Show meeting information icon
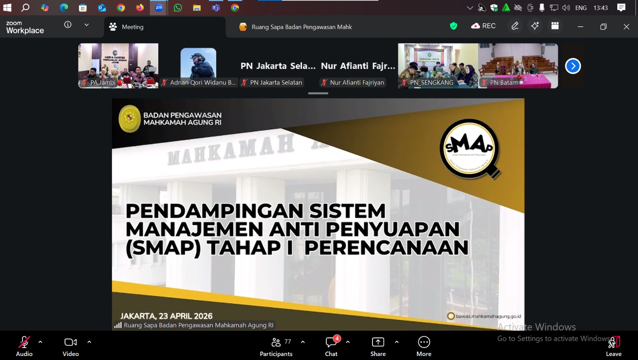Screen dimensions: 638x360 click(68, 25)
